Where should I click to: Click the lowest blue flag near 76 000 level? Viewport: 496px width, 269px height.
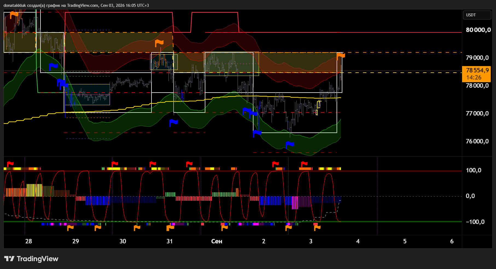290,145
